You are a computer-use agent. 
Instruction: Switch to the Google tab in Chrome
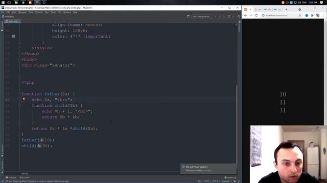pos(258,10)
